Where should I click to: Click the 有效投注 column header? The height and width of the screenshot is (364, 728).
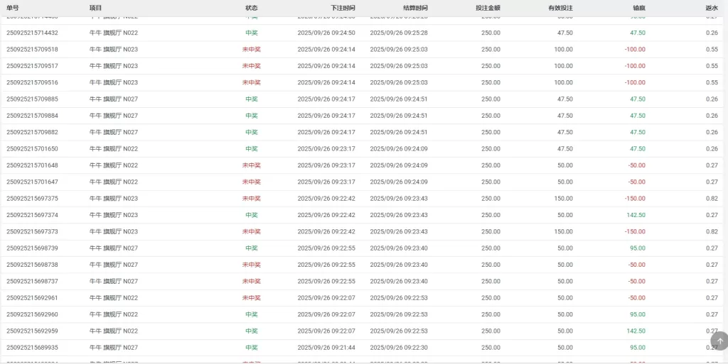(x=560, y=8)
